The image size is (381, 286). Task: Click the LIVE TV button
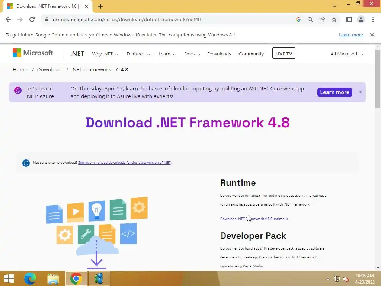[x=284, y=53]
